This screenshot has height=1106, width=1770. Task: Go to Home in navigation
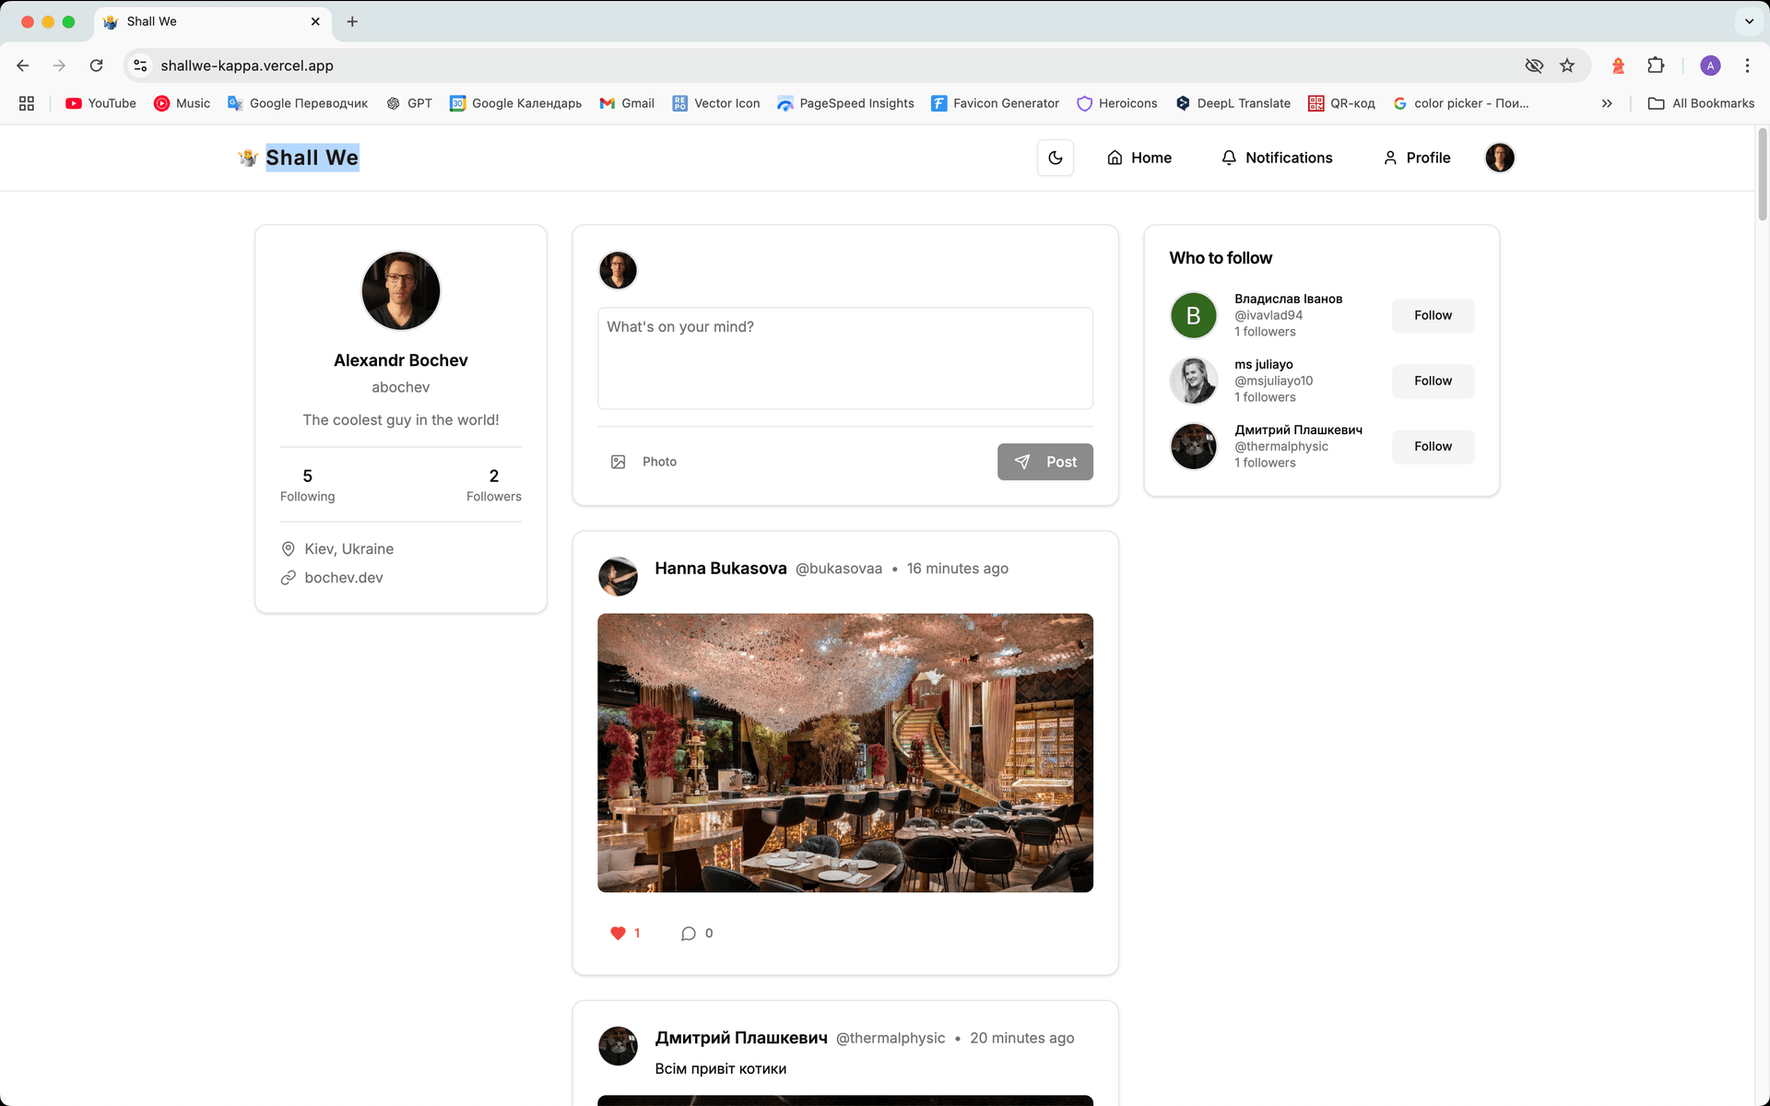pyautogui.click(x=1139, y=158)
